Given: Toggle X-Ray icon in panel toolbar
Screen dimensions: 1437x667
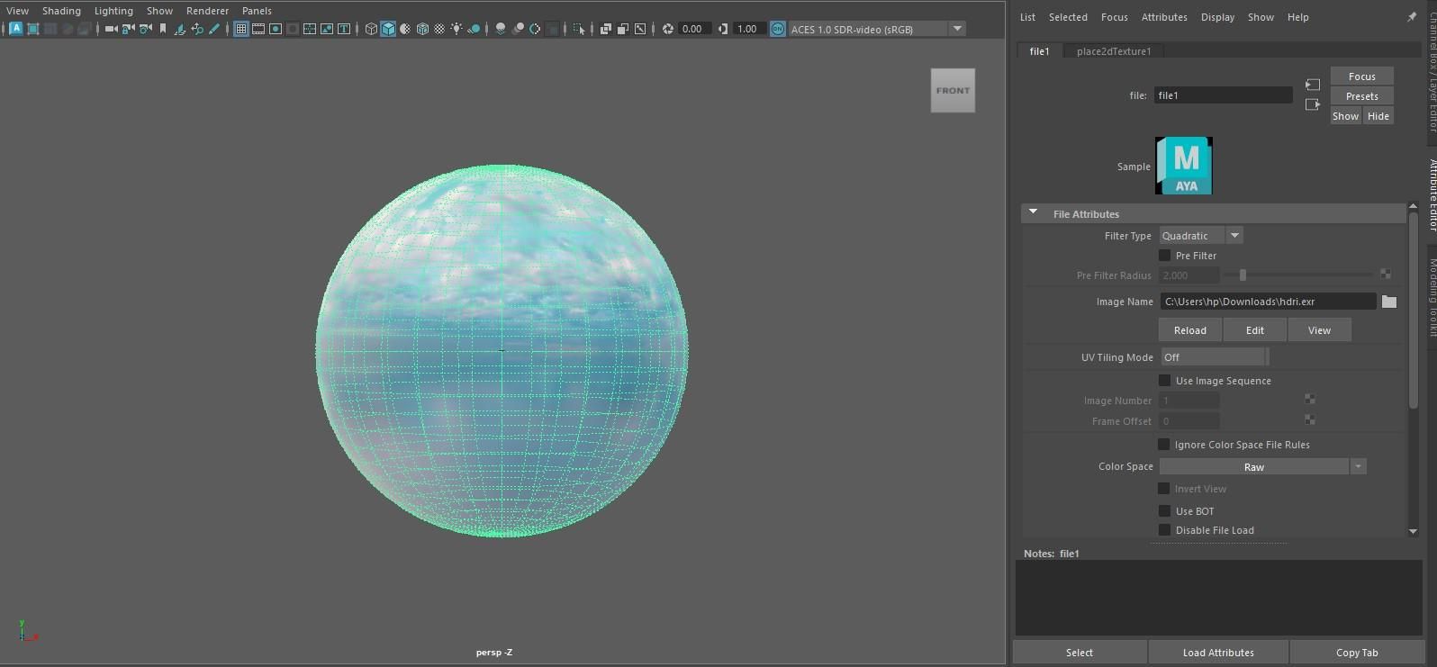Looking at the screenshot, I should pos(606,29).
